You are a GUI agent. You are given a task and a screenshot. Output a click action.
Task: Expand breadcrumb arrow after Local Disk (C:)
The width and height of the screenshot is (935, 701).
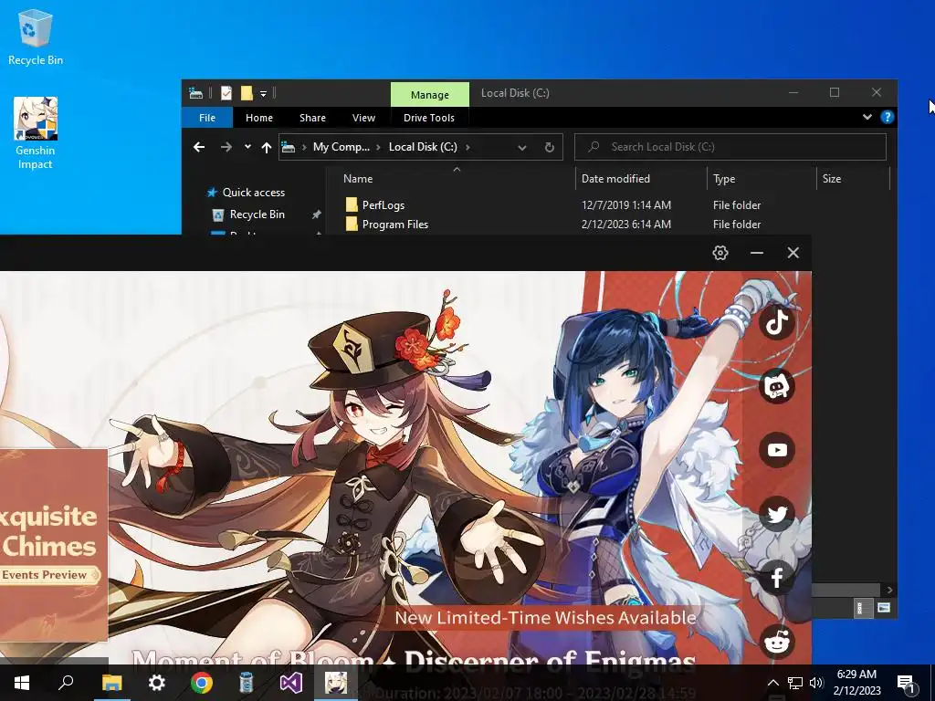click(467, 147)
